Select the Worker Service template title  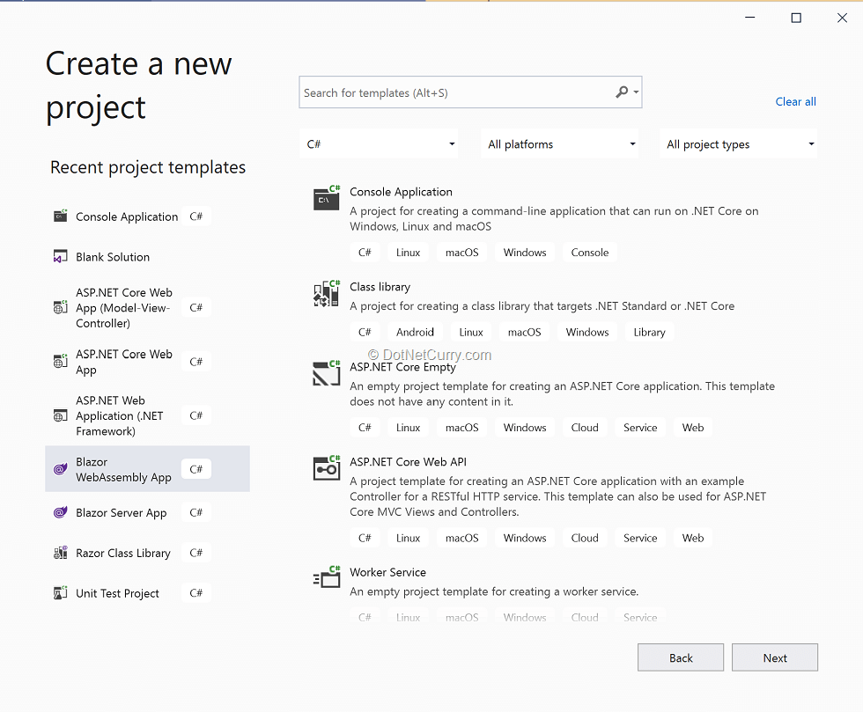[387, 572]
